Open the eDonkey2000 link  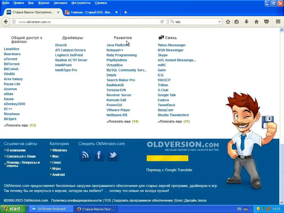pos(14,104)
